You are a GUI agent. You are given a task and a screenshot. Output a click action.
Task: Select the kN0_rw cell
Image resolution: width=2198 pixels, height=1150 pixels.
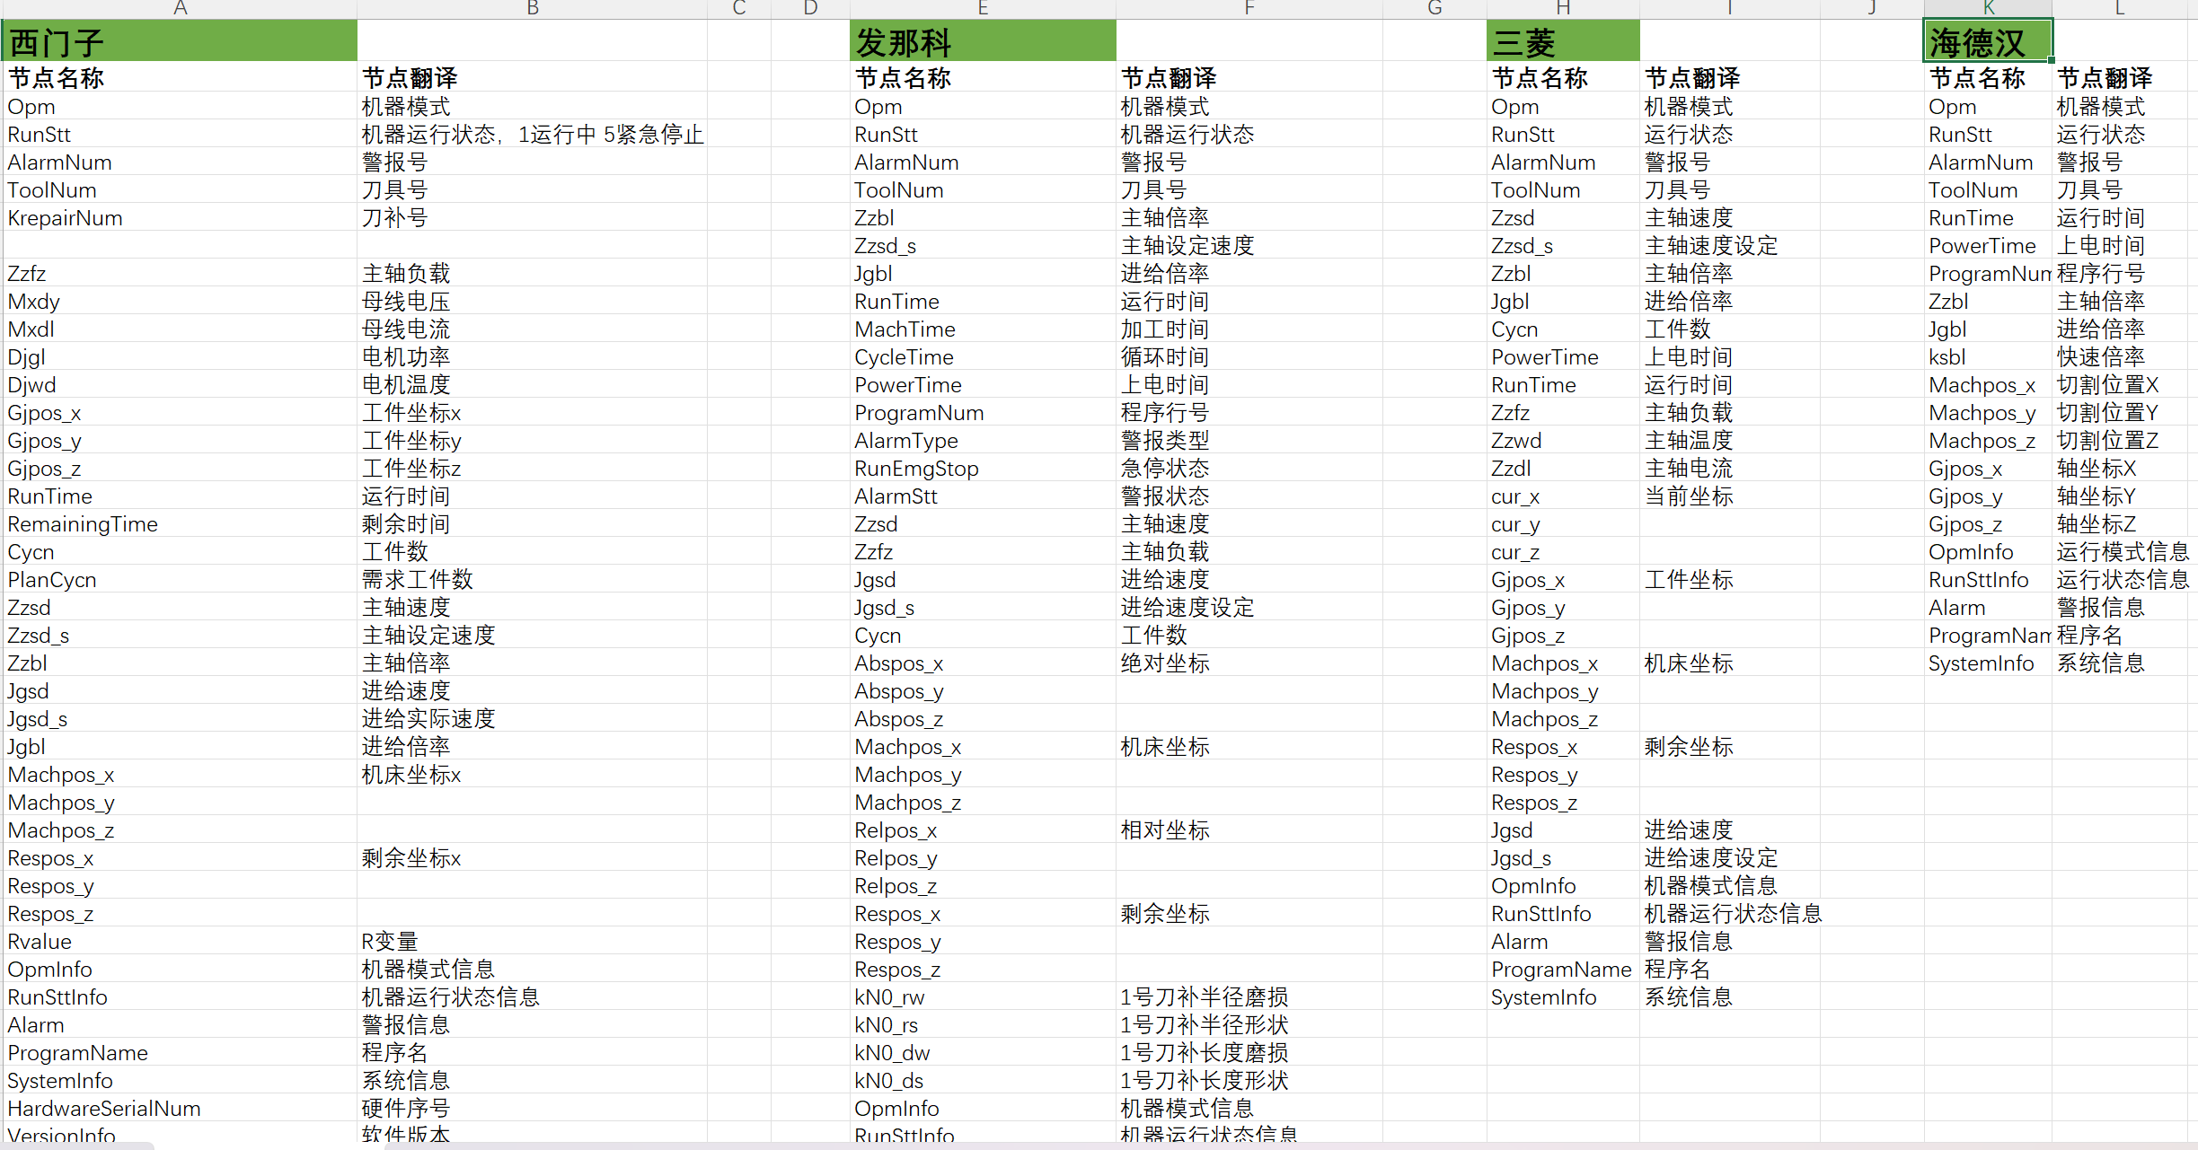[x=889, y=997]
